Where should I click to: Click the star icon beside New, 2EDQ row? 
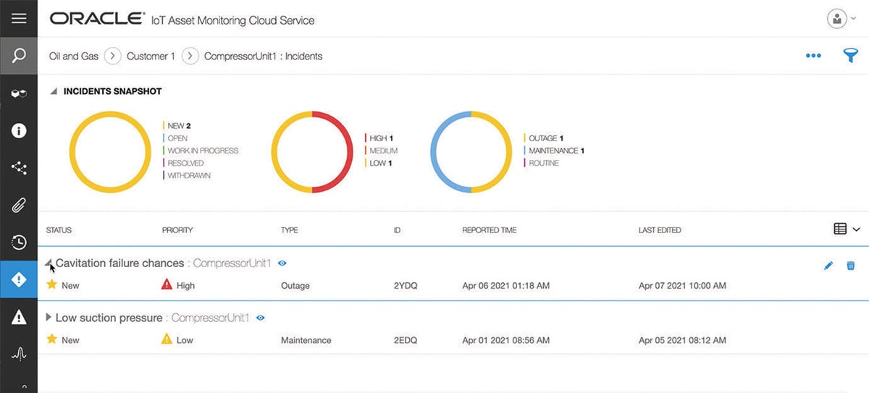[51, 339]
